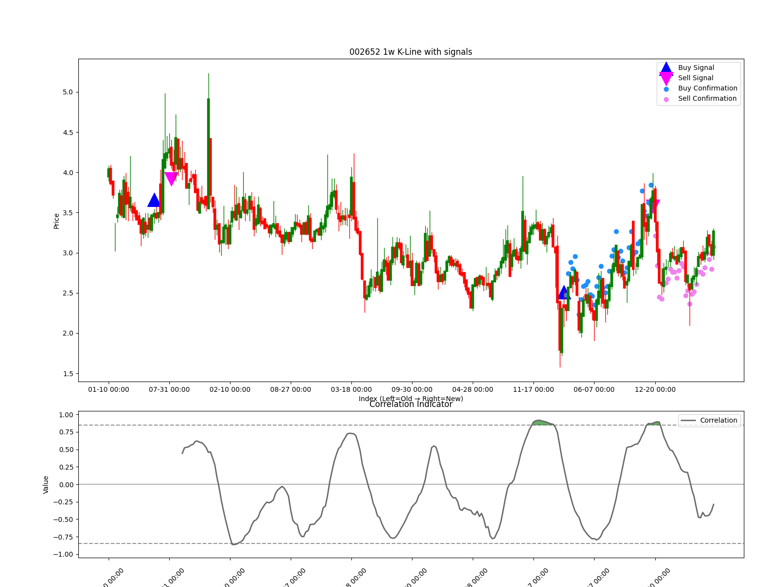Click the 0.50 correlation tick label
Viewport: 783px width, 587px height.
click(66, 450)
